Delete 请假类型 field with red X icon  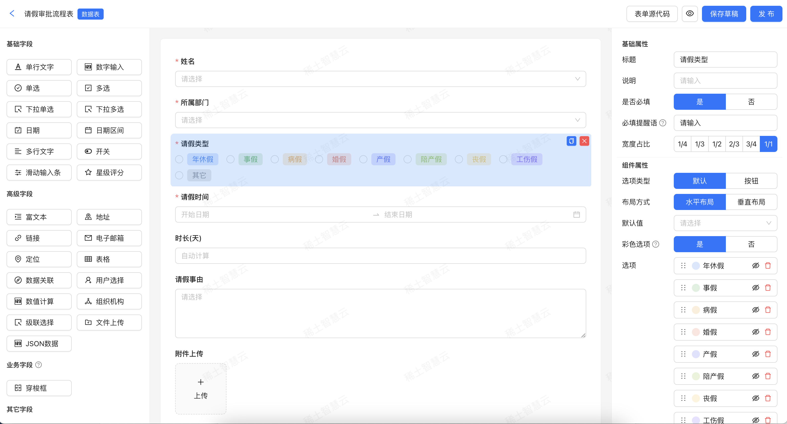point(584,141)
